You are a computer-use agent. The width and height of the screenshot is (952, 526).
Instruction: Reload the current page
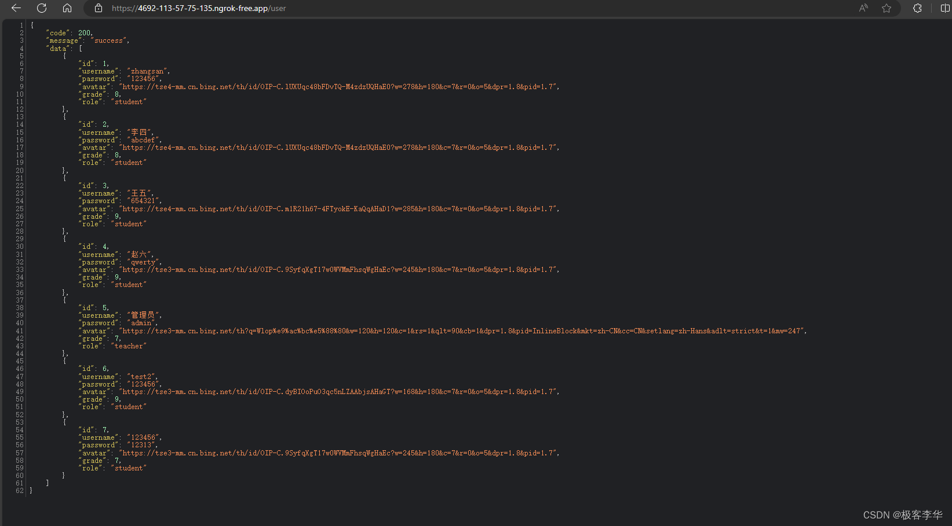coord(42,8)
